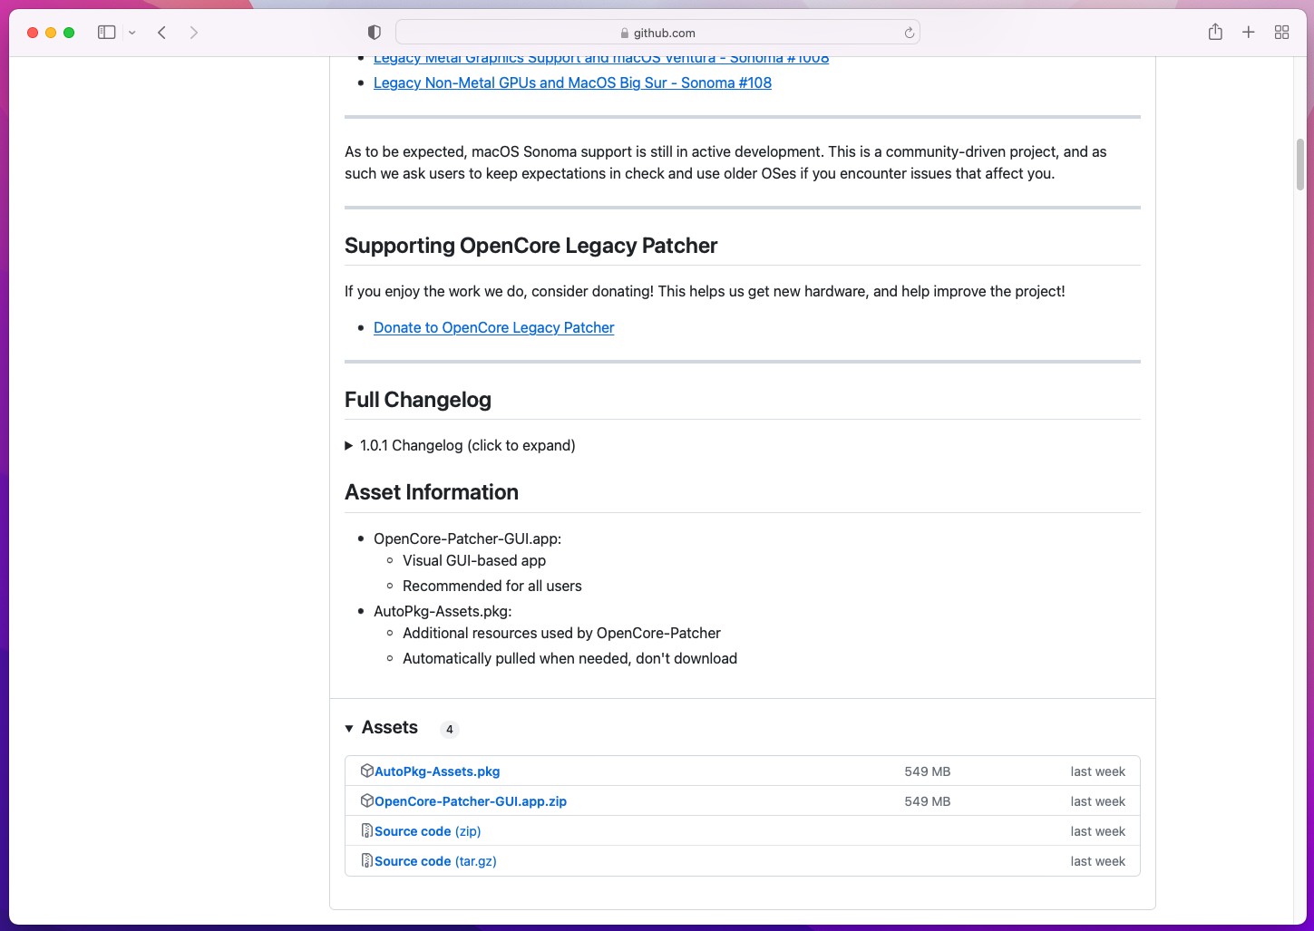Click 'last week' in OpenCore-Patcher-GUI.app.zip row

(1097, 801)
